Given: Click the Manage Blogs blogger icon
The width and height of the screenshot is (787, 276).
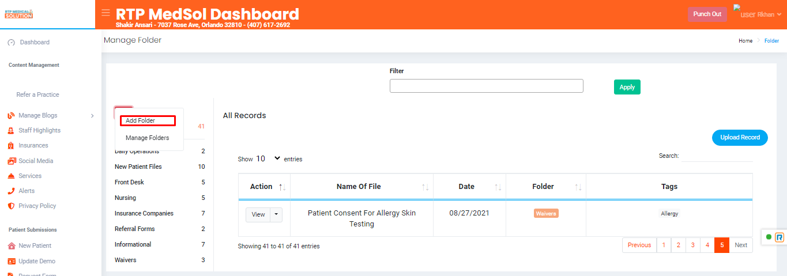Looking at the screenshot, I should (x=11, y=115).
